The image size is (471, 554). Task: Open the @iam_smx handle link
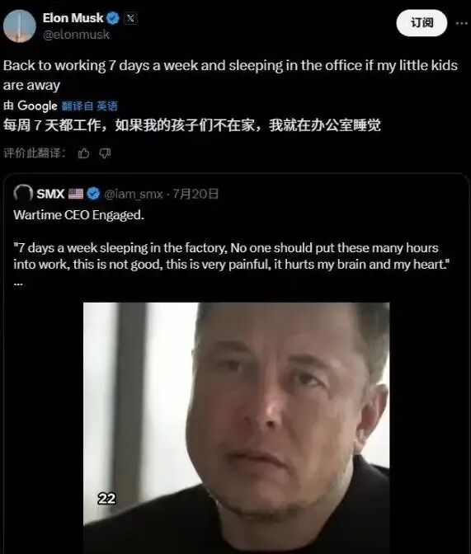click(134, 194)
